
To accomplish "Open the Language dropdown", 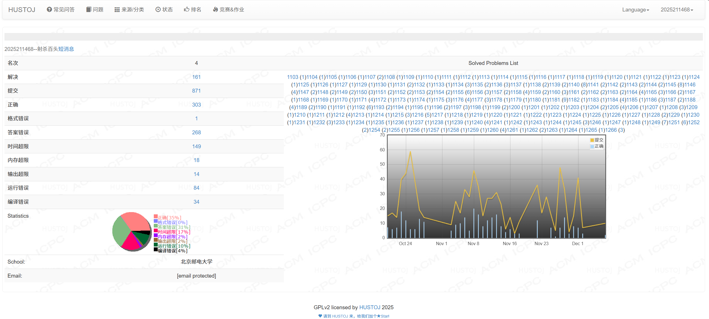I will click(x=635, y=10).
